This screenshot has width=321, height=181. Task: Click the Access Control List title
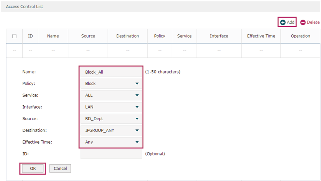25,7
